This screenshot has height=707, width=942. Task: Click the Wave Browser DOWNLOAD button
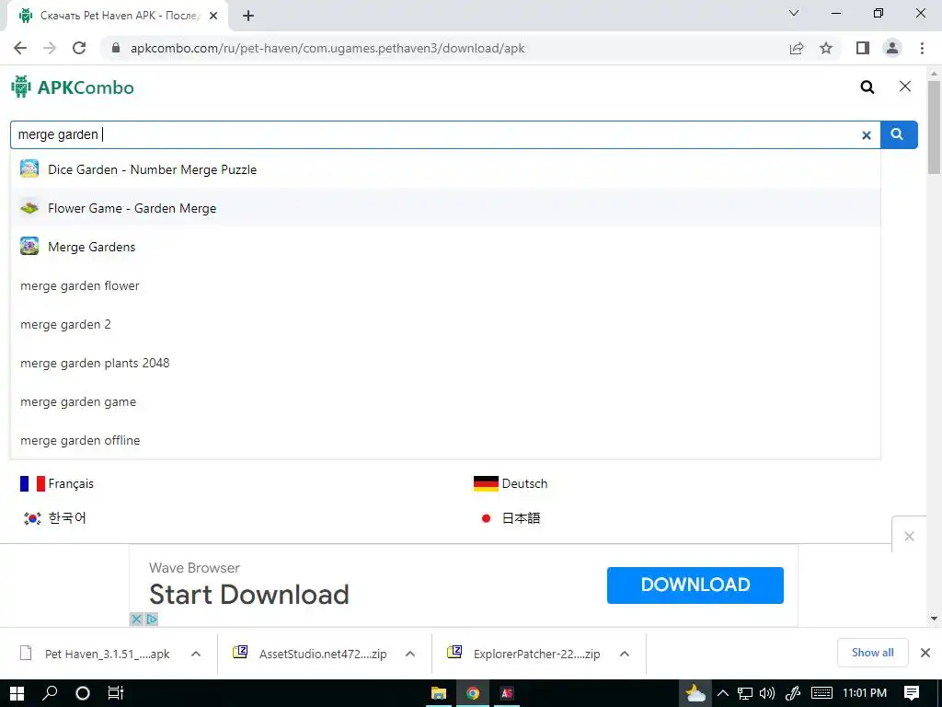point(695,585)
